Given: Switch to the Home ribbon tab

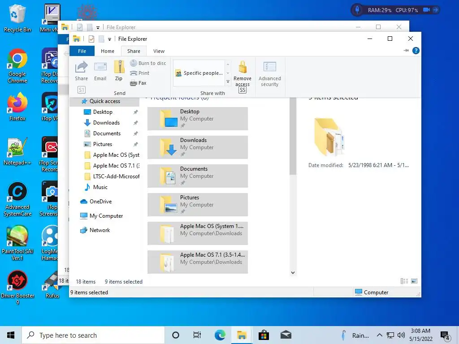Looking at the screenshot, I should pos(108,51).
